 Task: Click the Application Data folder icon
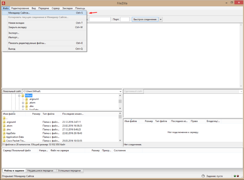pyautogui.click(x=4, y=137)
